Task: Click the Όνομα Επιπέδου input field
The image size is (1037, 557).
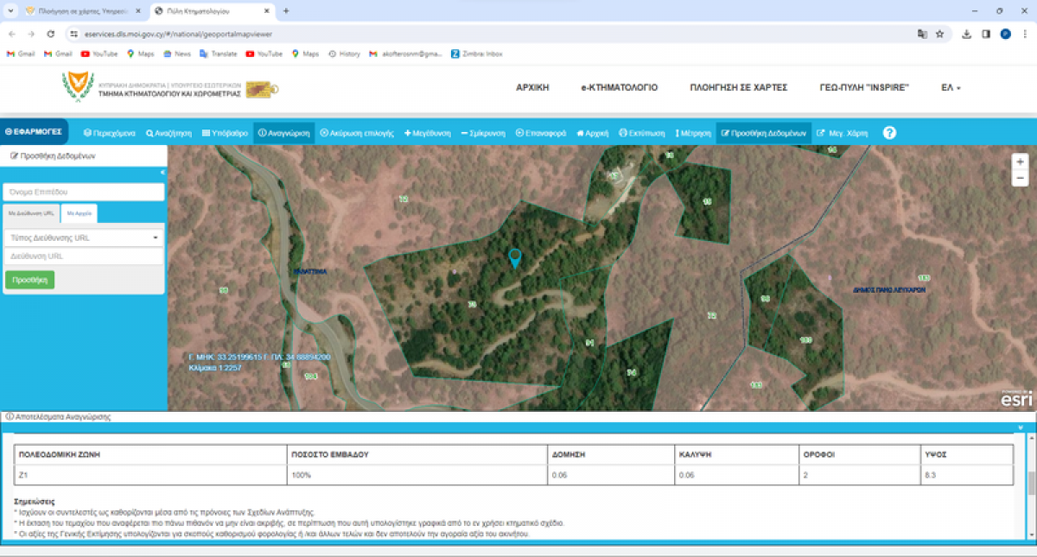Action: [83, 192]
